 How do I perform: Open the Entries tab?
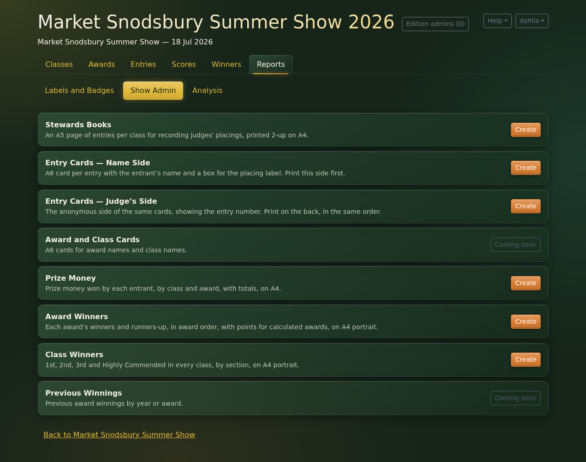coord(143,65)
